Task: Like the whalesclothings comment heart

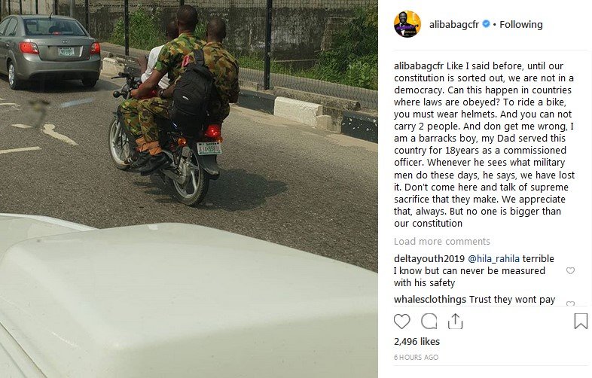Action: [x=570, y=303]
